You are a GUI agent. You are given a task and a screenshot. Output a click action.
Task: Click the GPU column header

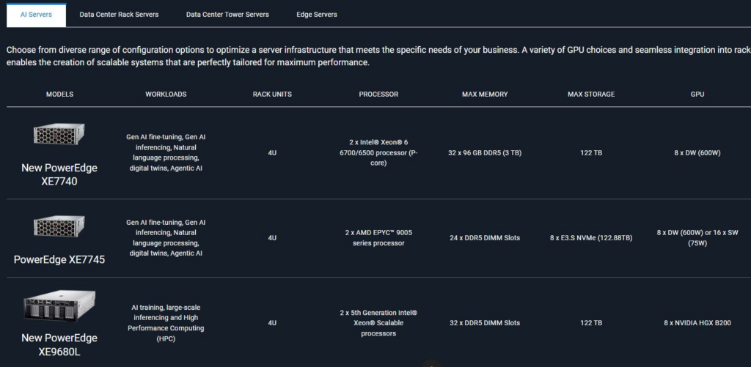coord(697,94)
